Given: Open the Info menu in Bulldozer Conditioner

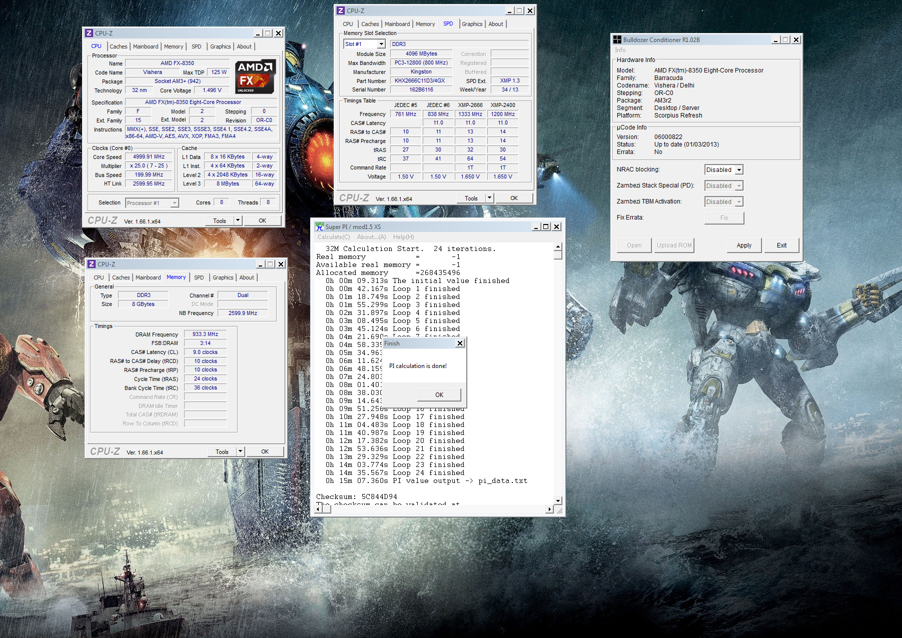Looking at the screenshot, I should [x=620, y=50].
